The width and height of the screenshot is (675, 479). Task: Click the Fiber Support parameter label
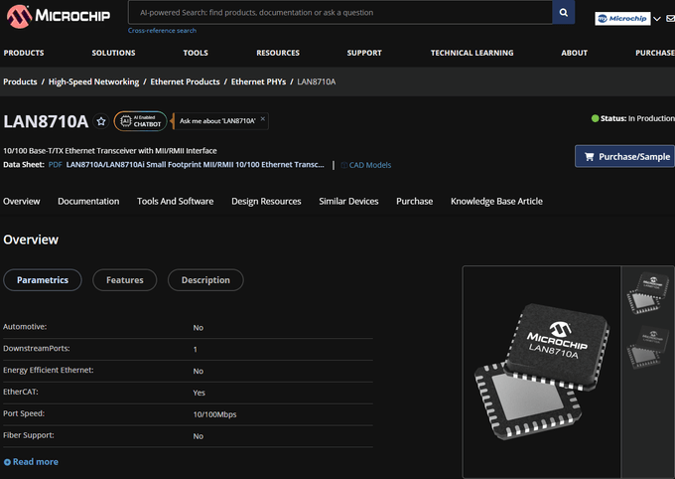pos(29,435)
